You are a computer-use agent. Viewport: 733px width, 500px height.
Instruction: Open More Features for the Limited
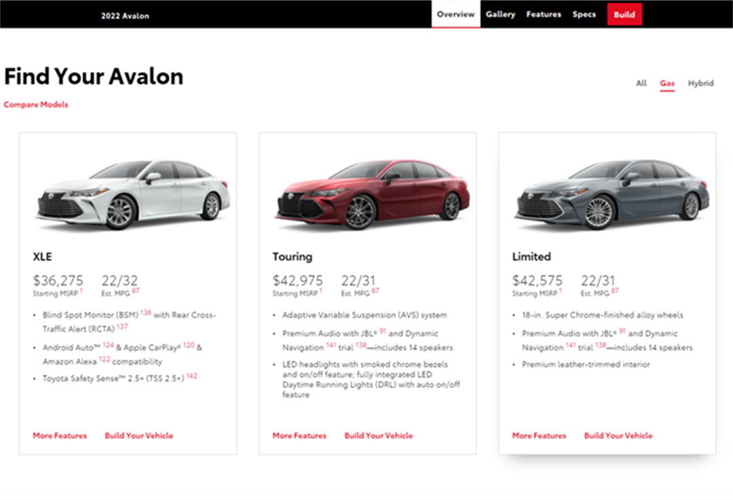(539, 435)
